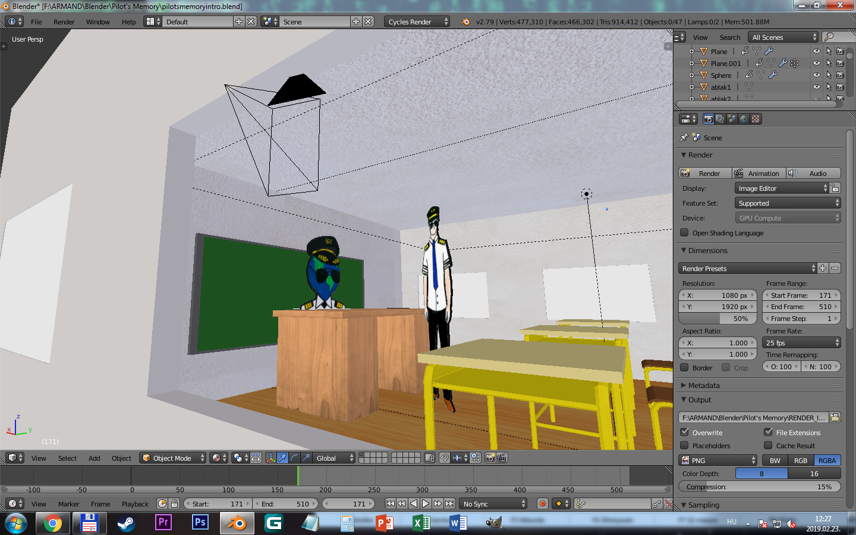Click the animation data icon on Sphere row

point(749,75)
